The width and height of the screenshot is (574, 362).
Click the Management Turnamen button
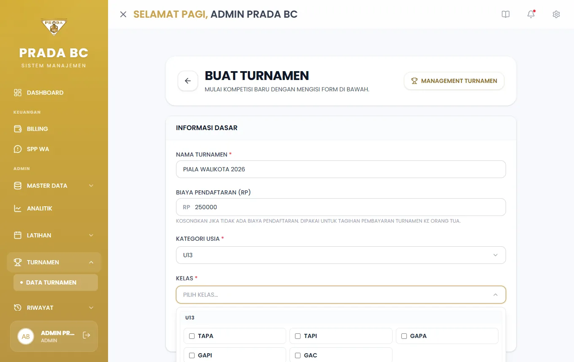point(454,81)
